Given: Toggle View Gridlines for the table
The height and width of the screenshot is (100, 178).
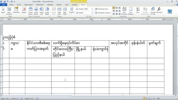Looking at the screenshot, I should click(x=9, y=11).
